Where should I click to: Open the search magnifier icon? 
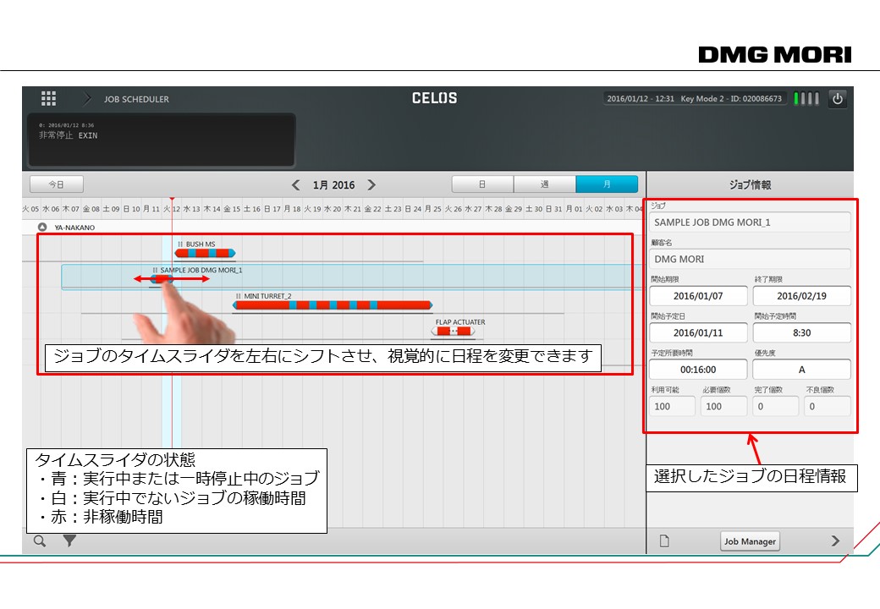click(39, 541)
